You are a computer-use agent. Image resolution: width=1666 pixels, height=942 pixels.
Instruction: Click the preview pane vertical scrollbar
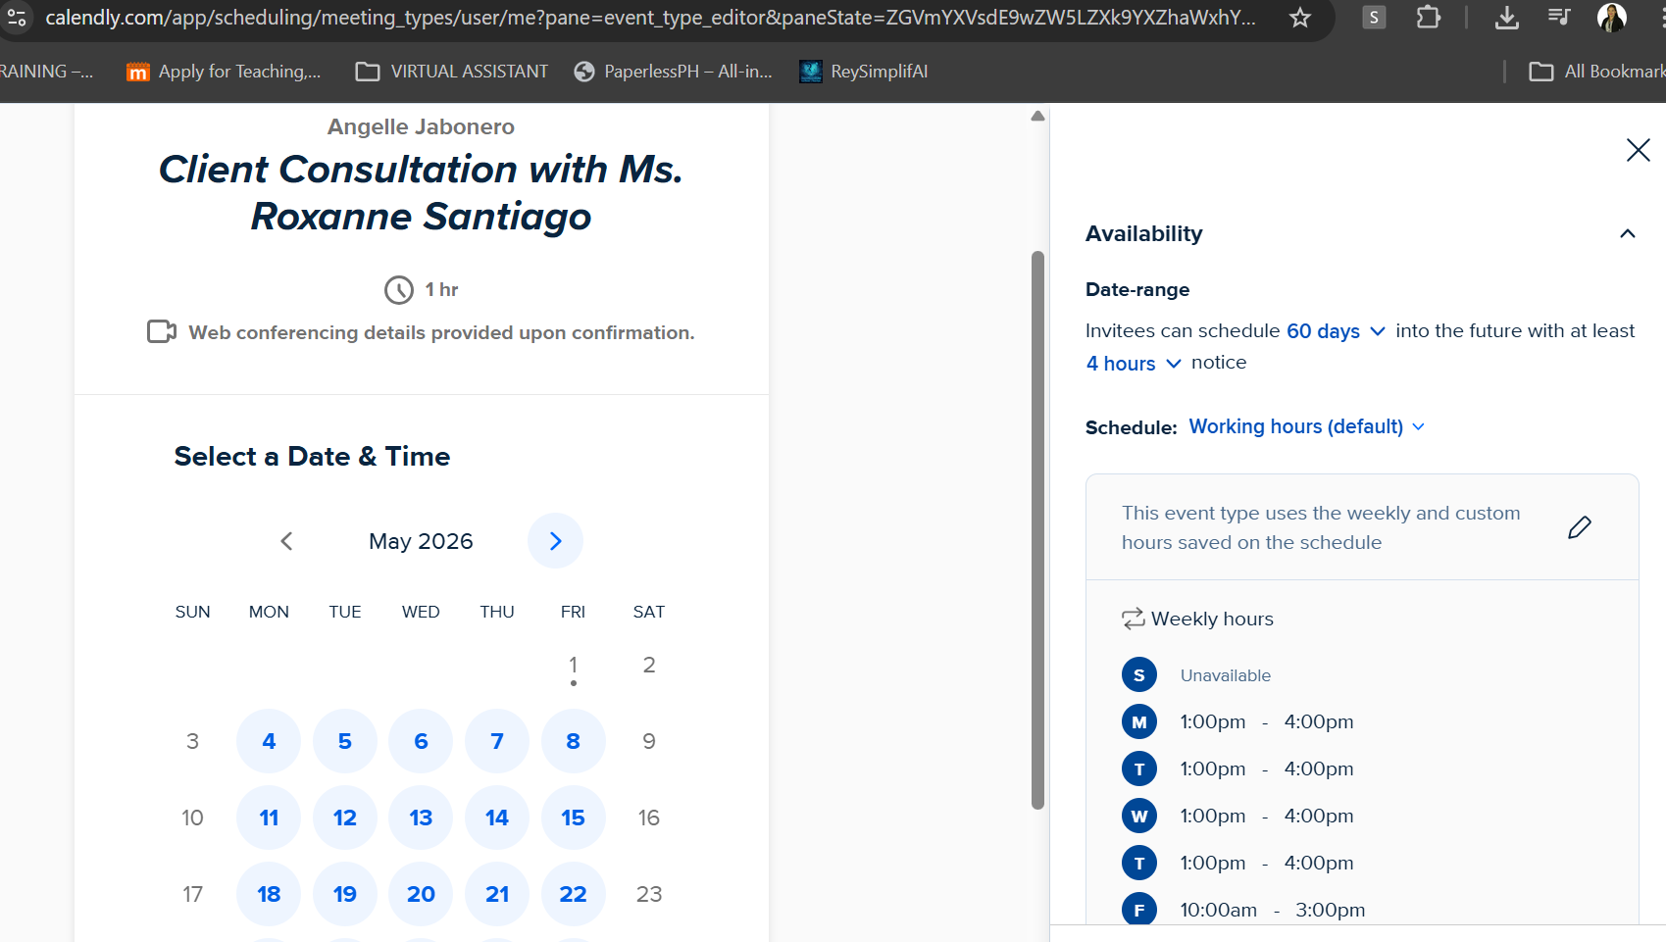point(1037,529)
